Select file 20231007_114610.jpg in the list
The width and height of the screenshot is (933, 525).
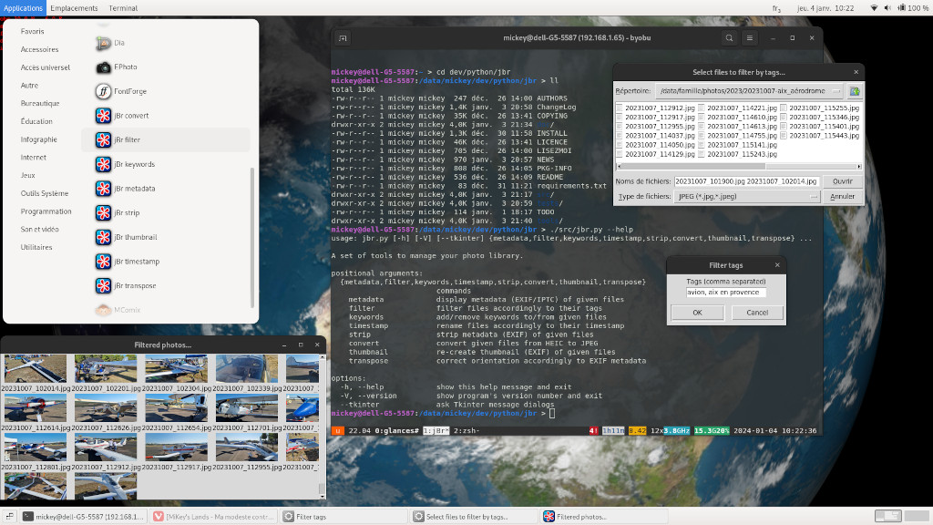(x=742, y=118)
